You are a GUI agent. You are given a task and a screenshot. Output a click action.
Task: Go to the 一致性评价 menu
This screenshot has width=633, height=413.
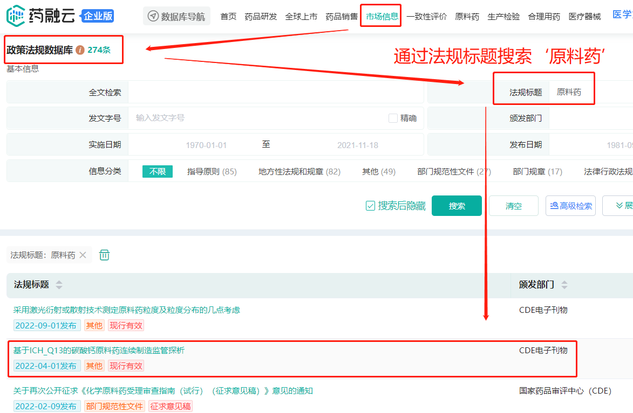point(426,16)
